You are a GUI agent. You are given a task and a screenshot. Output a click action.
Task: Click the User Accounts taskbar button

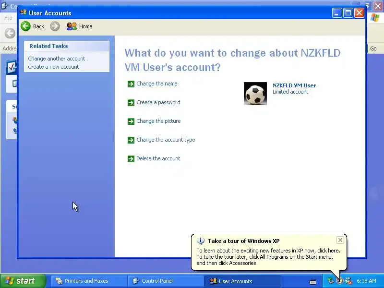coord(242,281)
